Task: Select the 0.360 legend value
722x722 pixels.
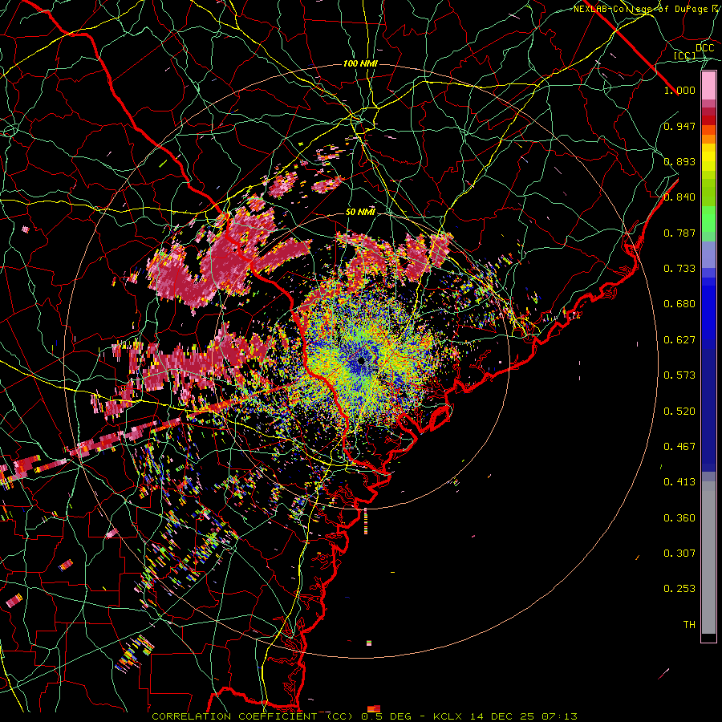Action: click(x=679, y=518)
